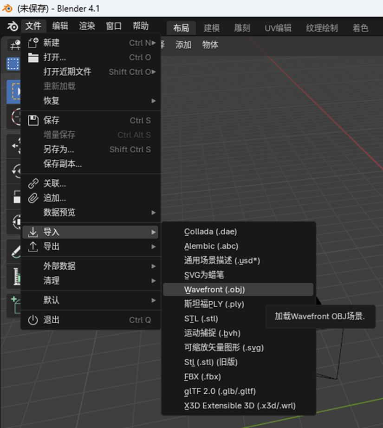Image resolution: width=383 pixels, height=428 pixels.
Task: Choose FBX (.fbx) from import list
Action: click(x=202, y=376)
